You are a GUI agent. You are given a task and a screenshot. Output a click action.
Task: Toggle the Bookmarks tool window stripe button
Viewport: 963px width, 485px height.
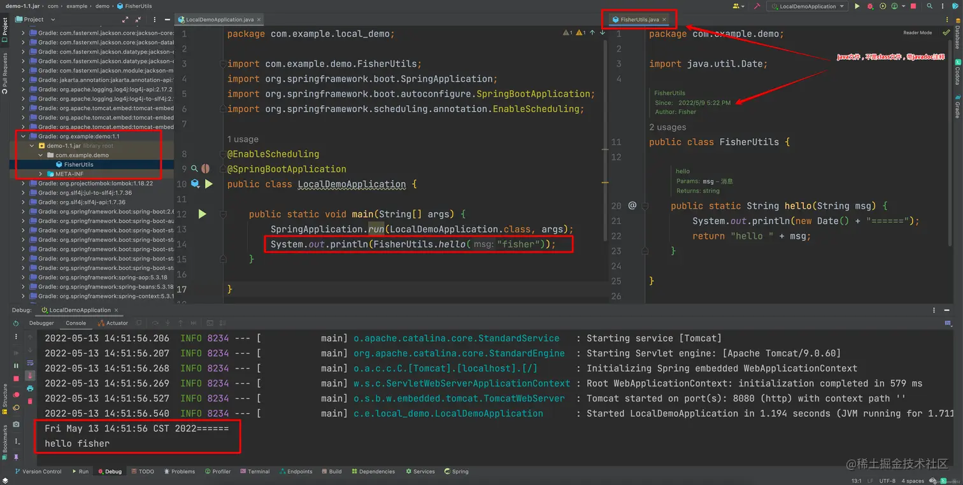coord(4,443)
